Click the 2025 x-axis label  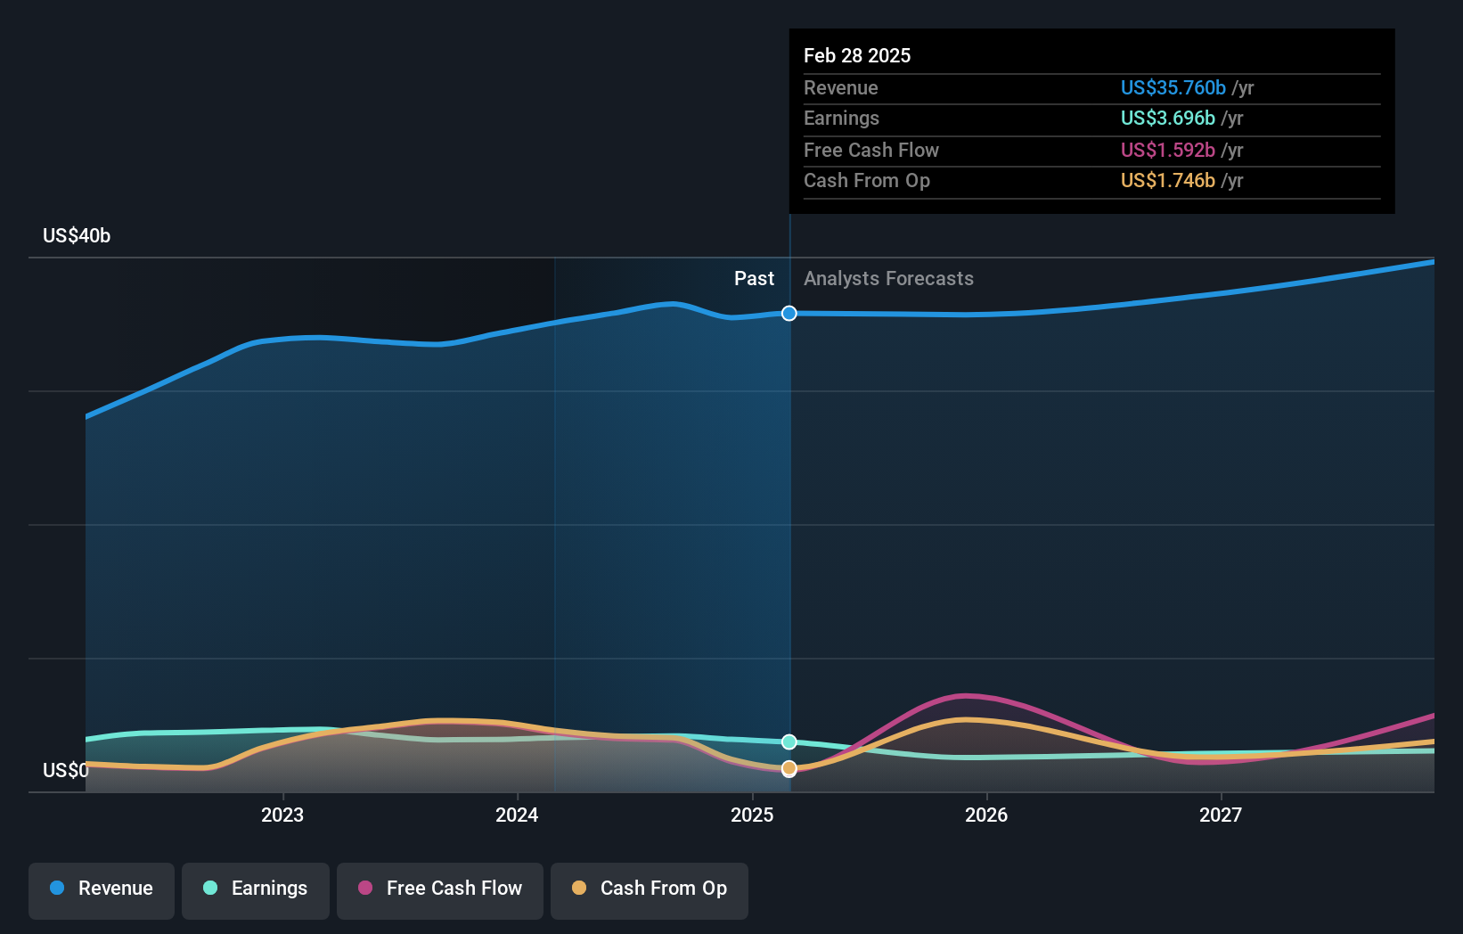(752, 815)
